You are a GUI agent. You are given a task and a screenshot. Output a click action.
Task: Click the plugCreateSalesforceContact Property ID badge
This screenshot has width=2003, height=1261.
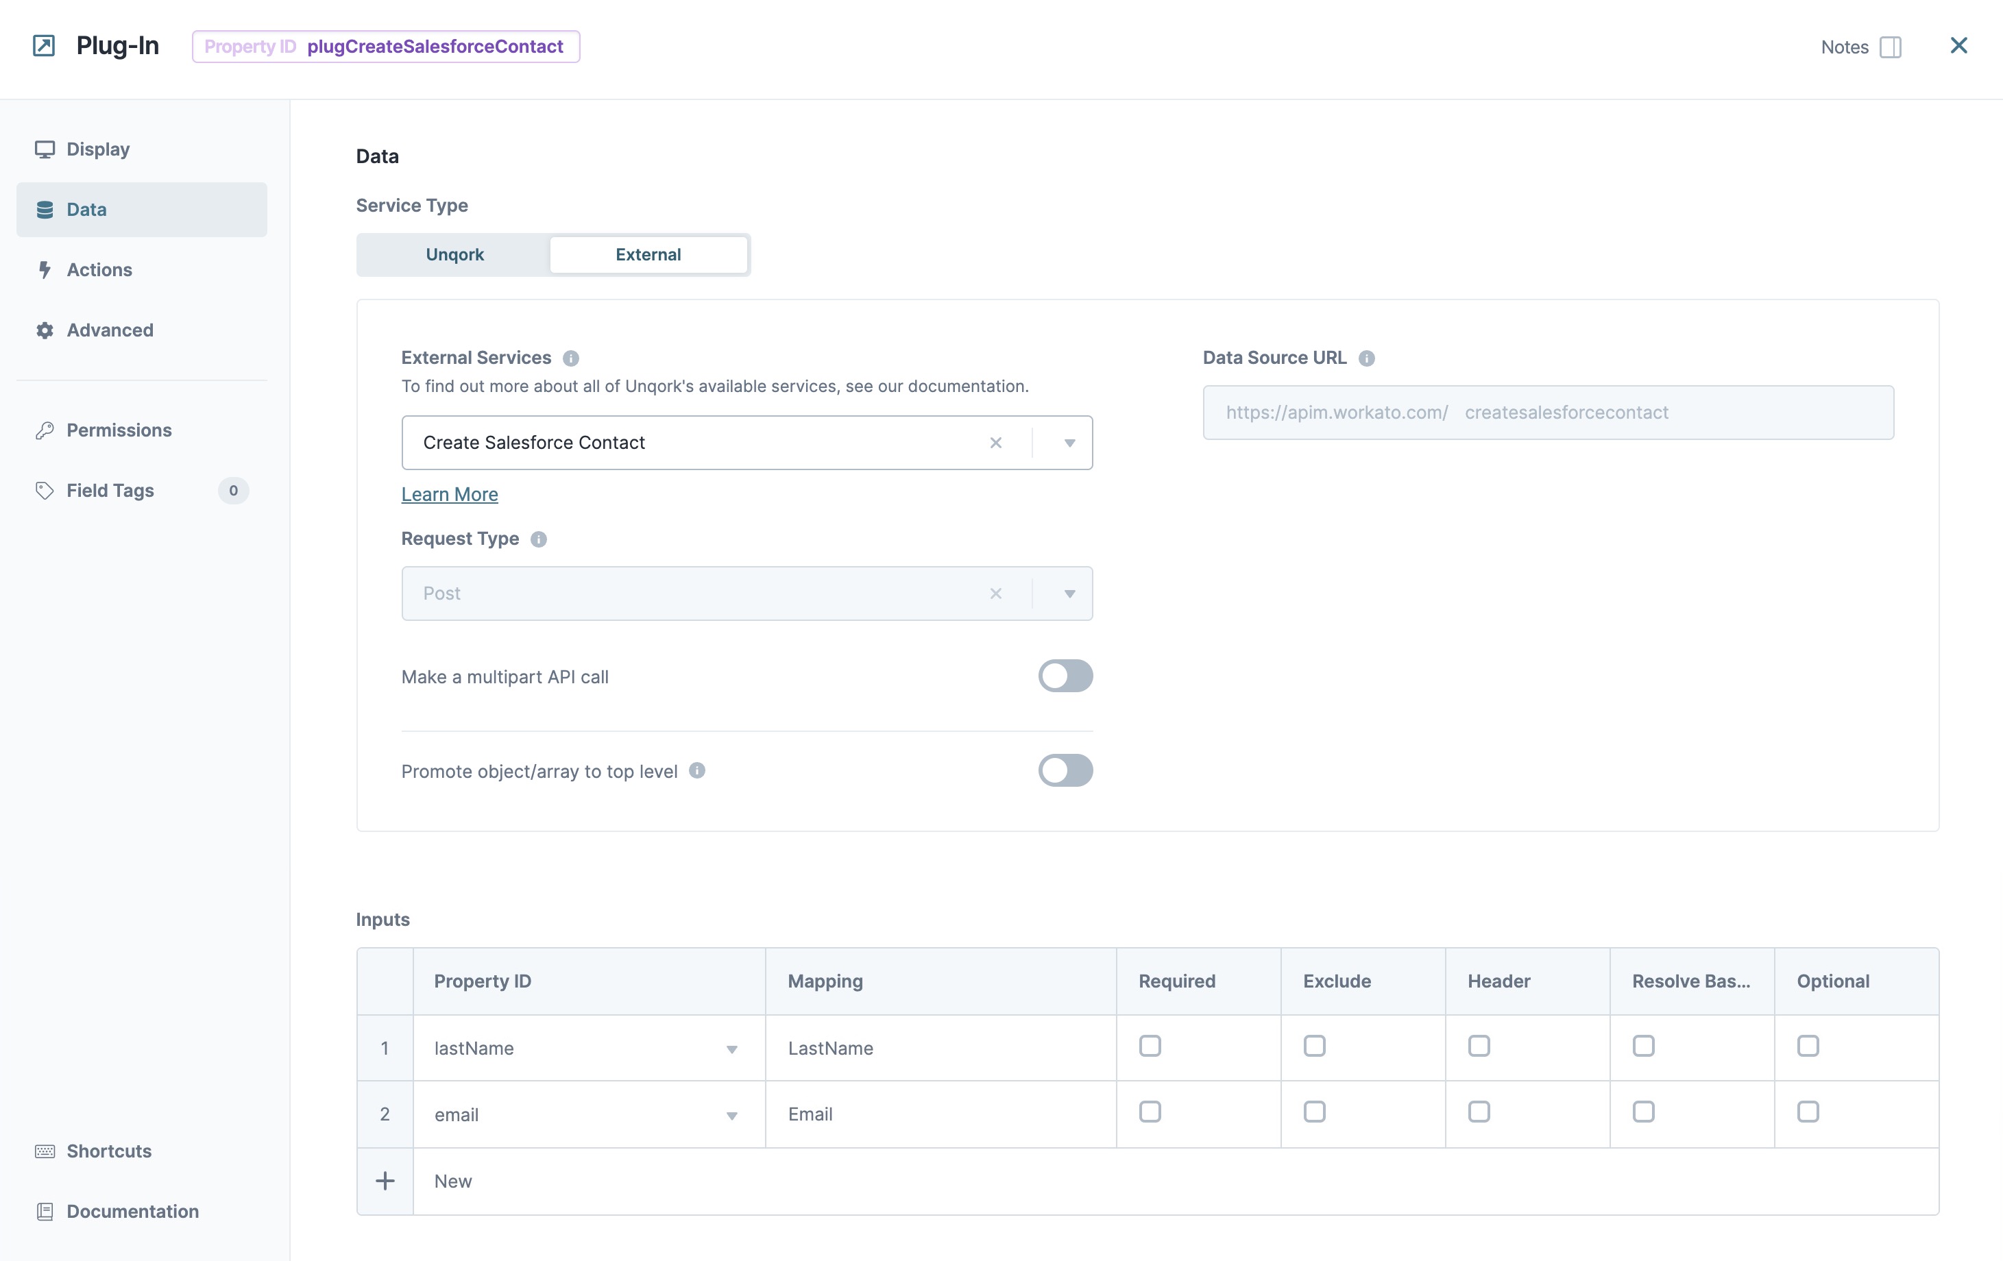click(x=386, y=47)
